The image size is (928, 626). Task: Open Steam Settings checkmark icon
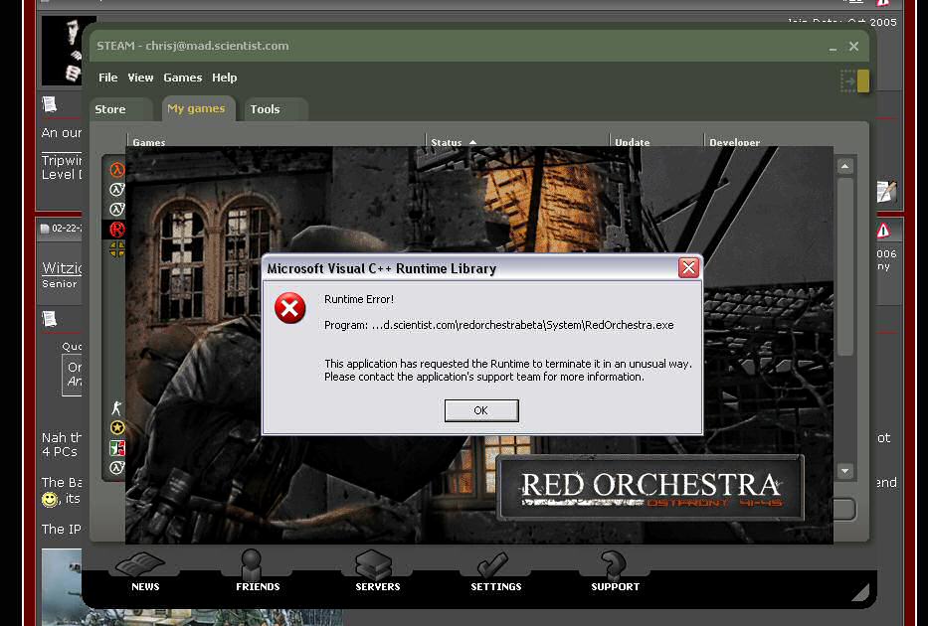tap(495, 570)
